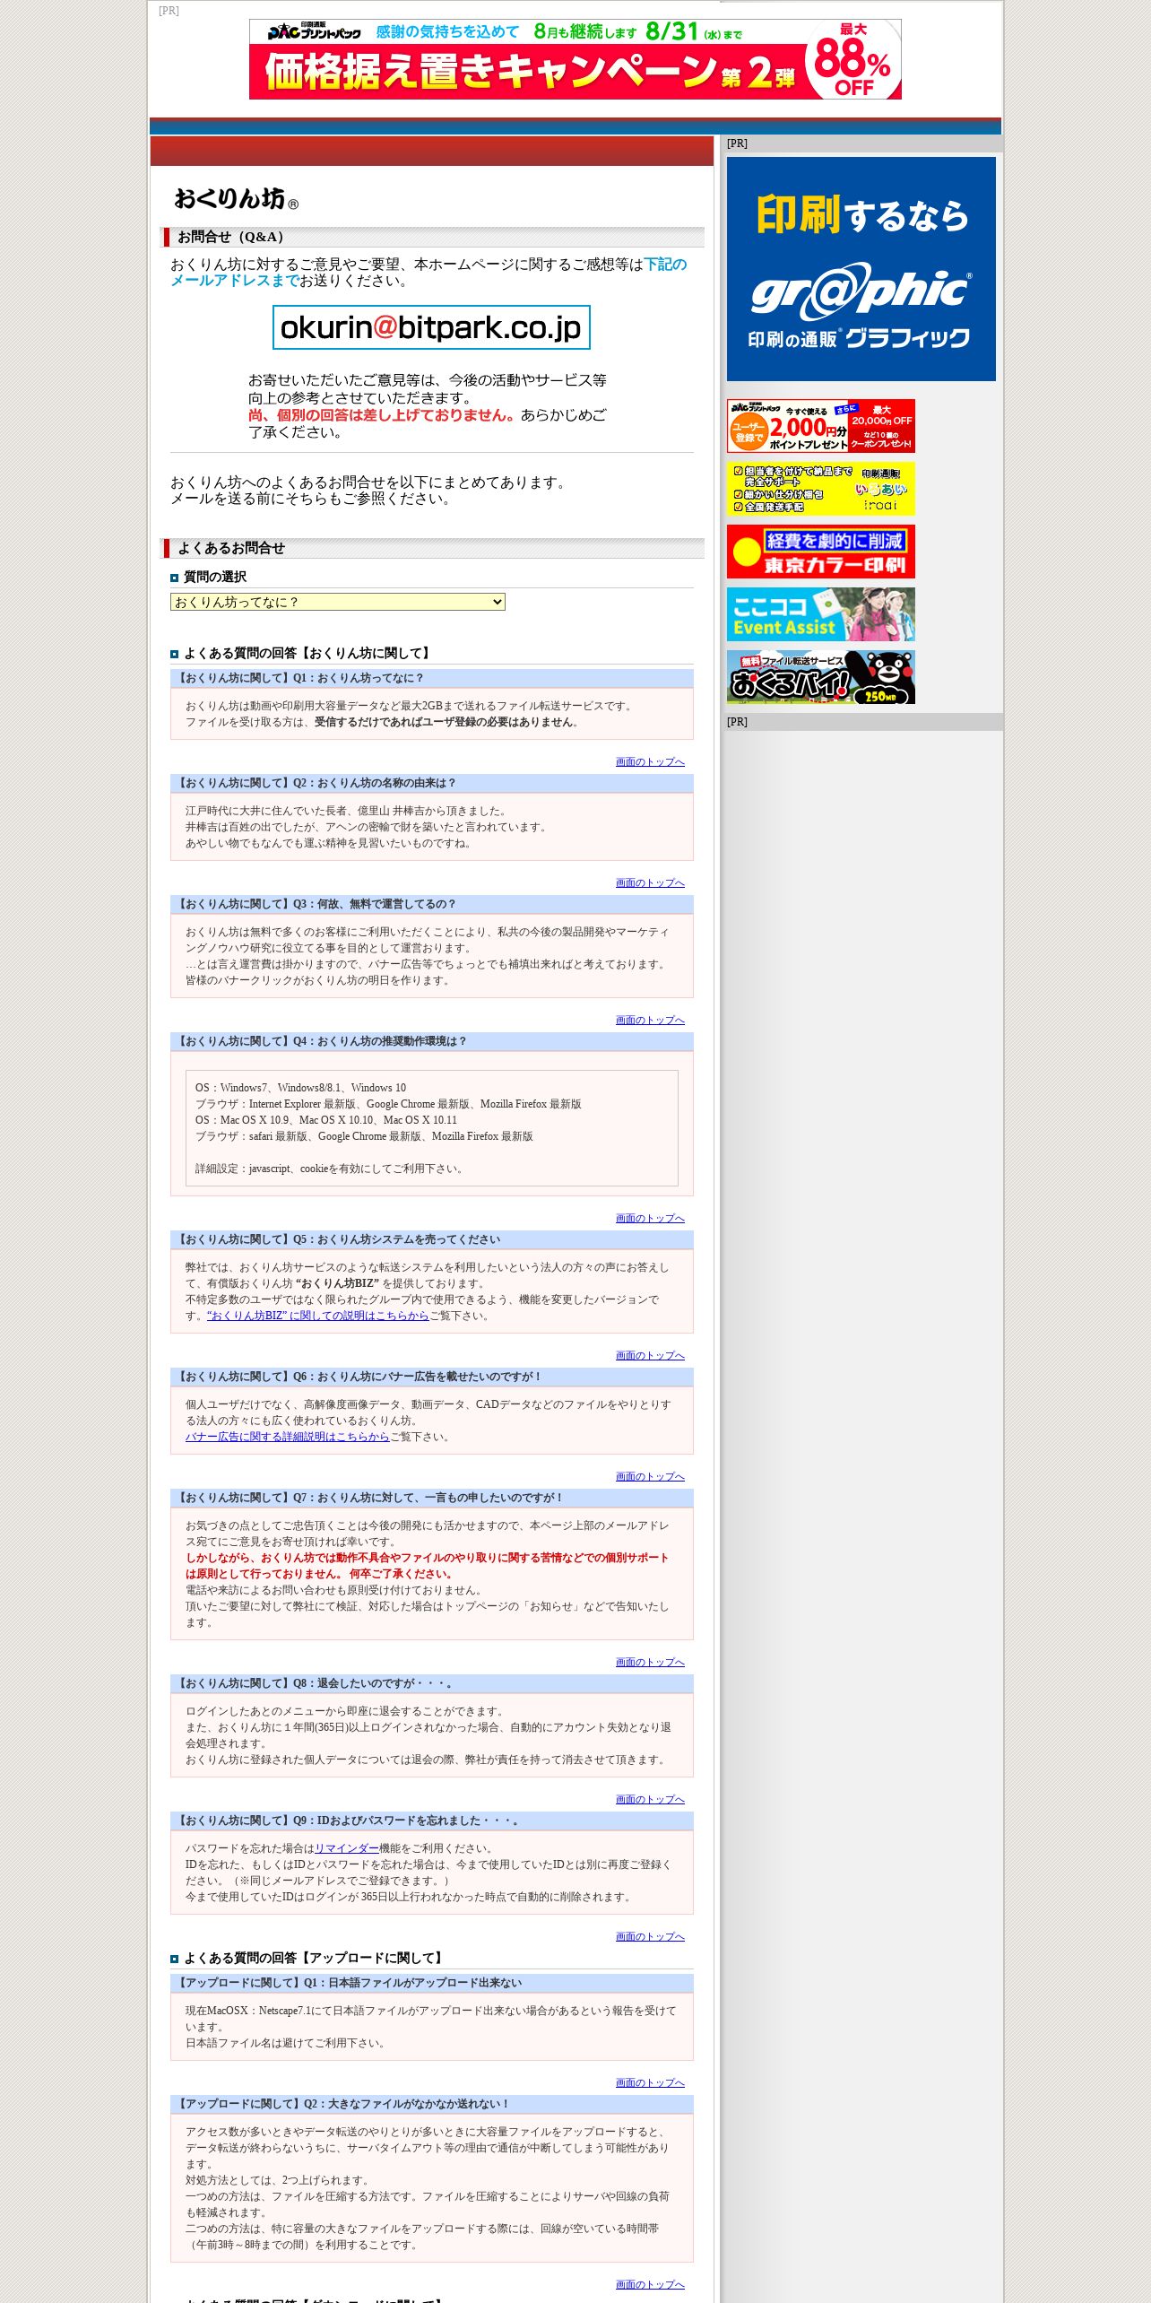Click Q6 バナー広告を載せたい question header
Screen dimensions: 1151x2303
432,1377
